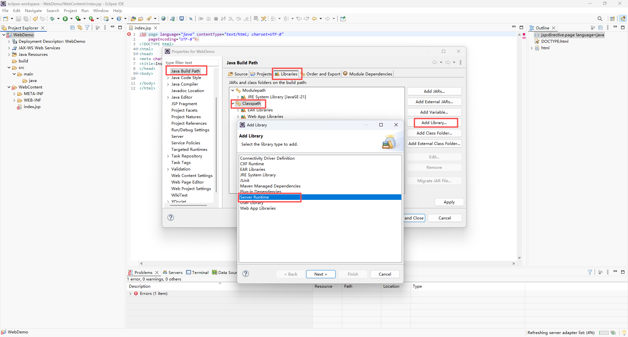Click the Problems view filter icon
Viewport: 628px width, 337px height.
(x=590, y=272)
